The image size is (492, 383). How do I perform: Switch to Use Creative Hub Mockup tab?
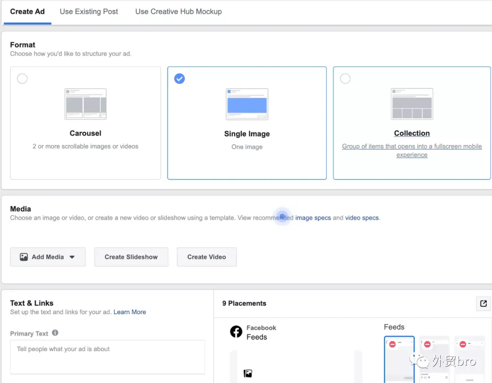pos(179,11)
